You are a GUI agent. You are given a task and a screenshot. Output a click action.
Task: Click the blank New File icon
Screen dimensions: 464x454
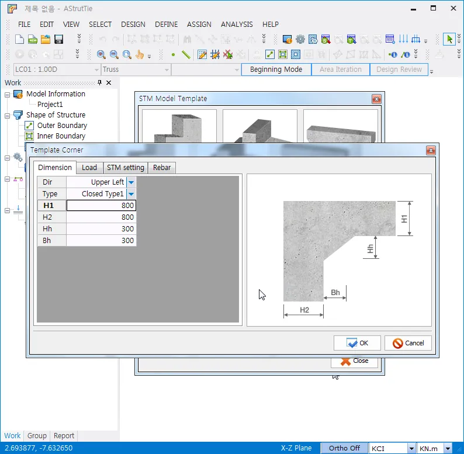click(x=19, y=39)
